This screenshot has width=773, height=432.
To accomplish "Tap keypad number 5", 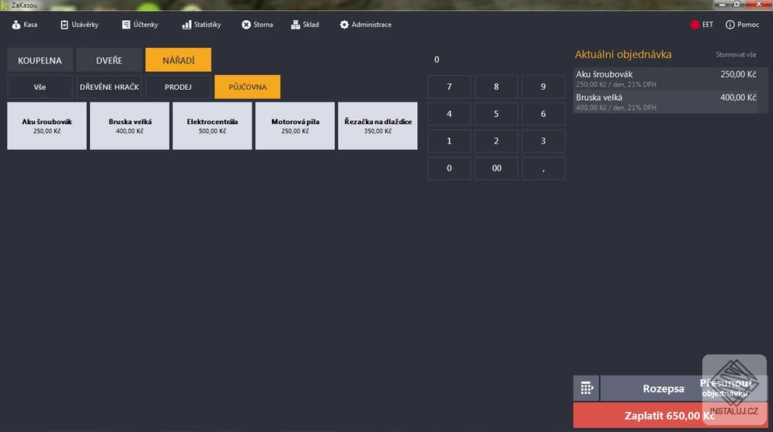I will pos(496,114).
